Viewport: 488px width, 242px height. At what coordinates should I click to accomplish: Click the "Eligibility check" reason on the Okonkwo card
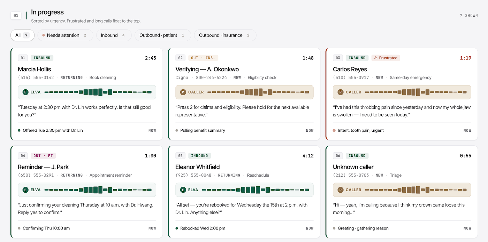coord(262,78)
